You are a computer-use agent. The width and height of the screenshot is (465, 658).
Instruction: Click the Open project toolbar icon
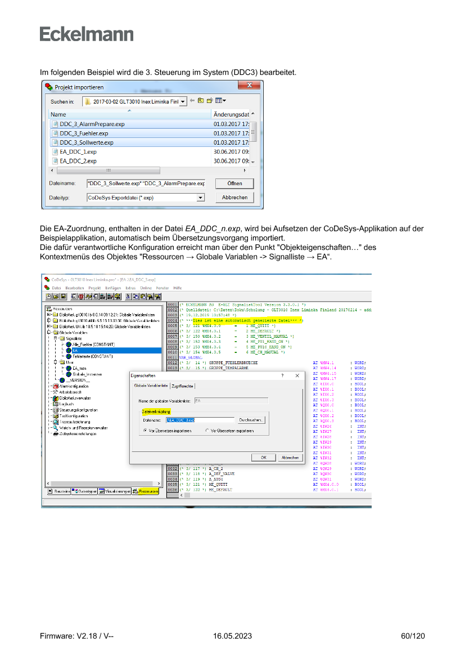(x=55, y=296)
